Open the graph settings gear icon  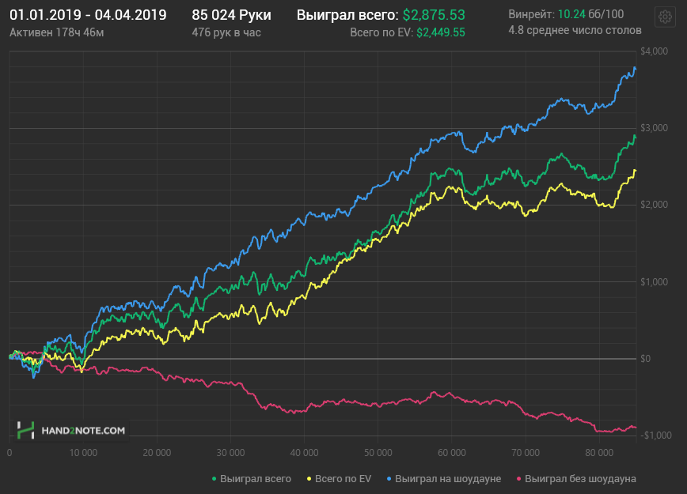point(665,17)
